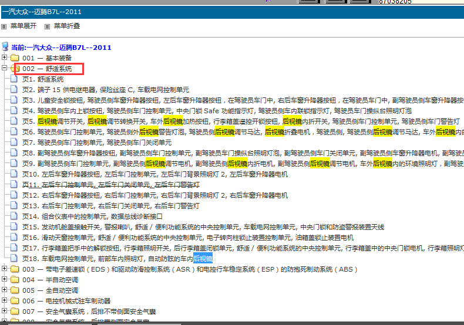The height and width of the screenshot is (325, 464).
Task: Select folder icon of 007 — 安全气囊系统
Action: tap(15, 312)
